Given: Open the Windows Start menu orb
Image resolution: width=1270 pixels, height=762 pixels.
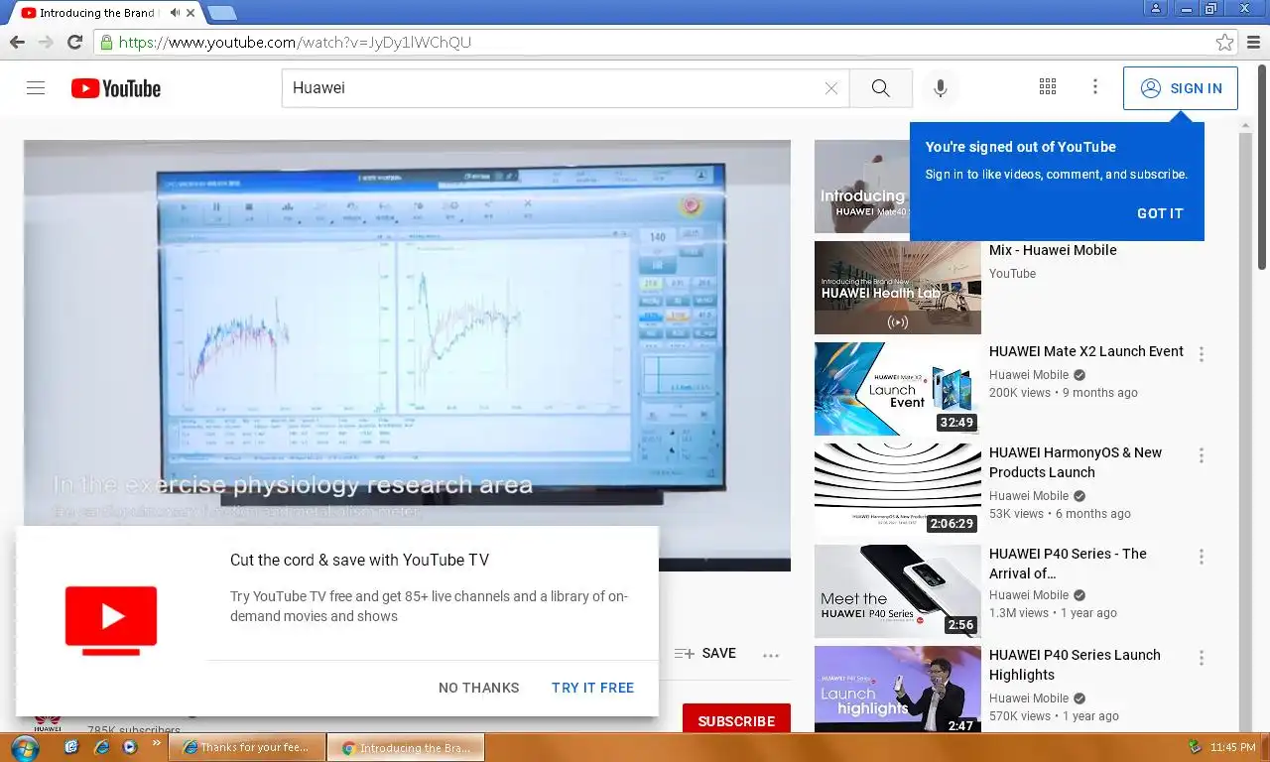Looking at the screenshot, I should coord(24,747).
